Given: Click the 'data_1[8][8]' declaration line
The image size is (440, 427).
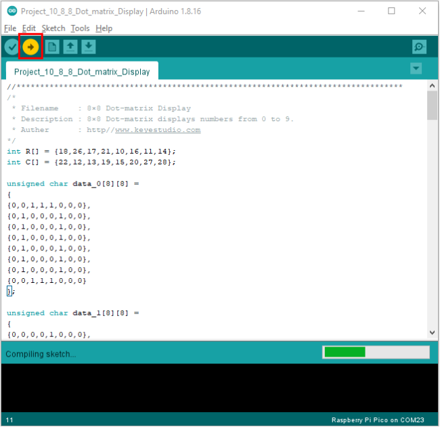Looking at the screenshot, I should pos(73,313).
